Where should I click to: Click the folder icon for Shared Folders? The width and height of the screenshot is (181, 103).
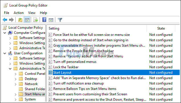point(21,89)
